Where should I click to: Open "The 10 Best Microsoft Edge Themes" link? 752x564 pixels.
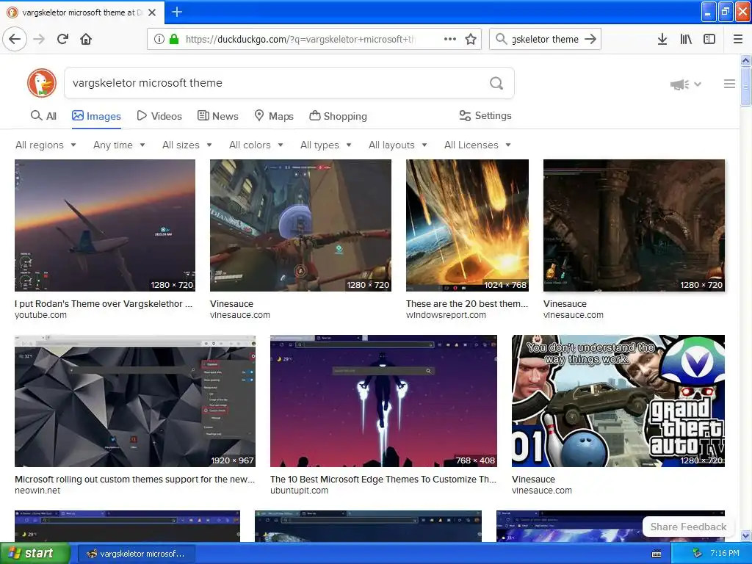pos(383,479)
